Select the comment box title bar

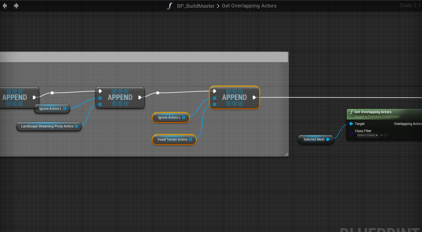click(x=143, y=57)
